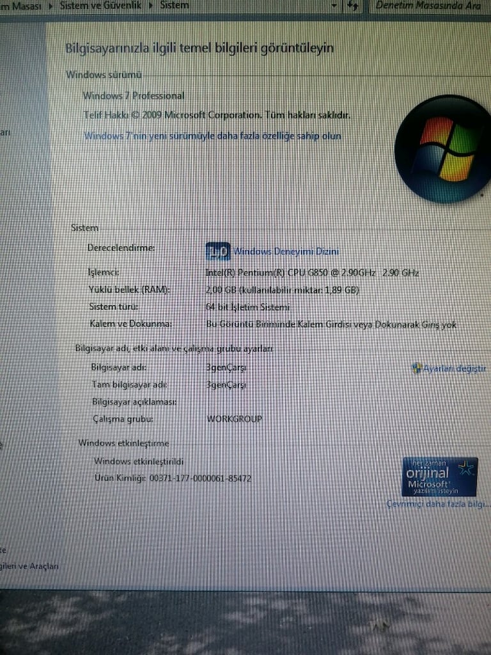
Task: Expand arrow before Sistem ve Güvenlik breadcrumb
Action: pos(51,6)
